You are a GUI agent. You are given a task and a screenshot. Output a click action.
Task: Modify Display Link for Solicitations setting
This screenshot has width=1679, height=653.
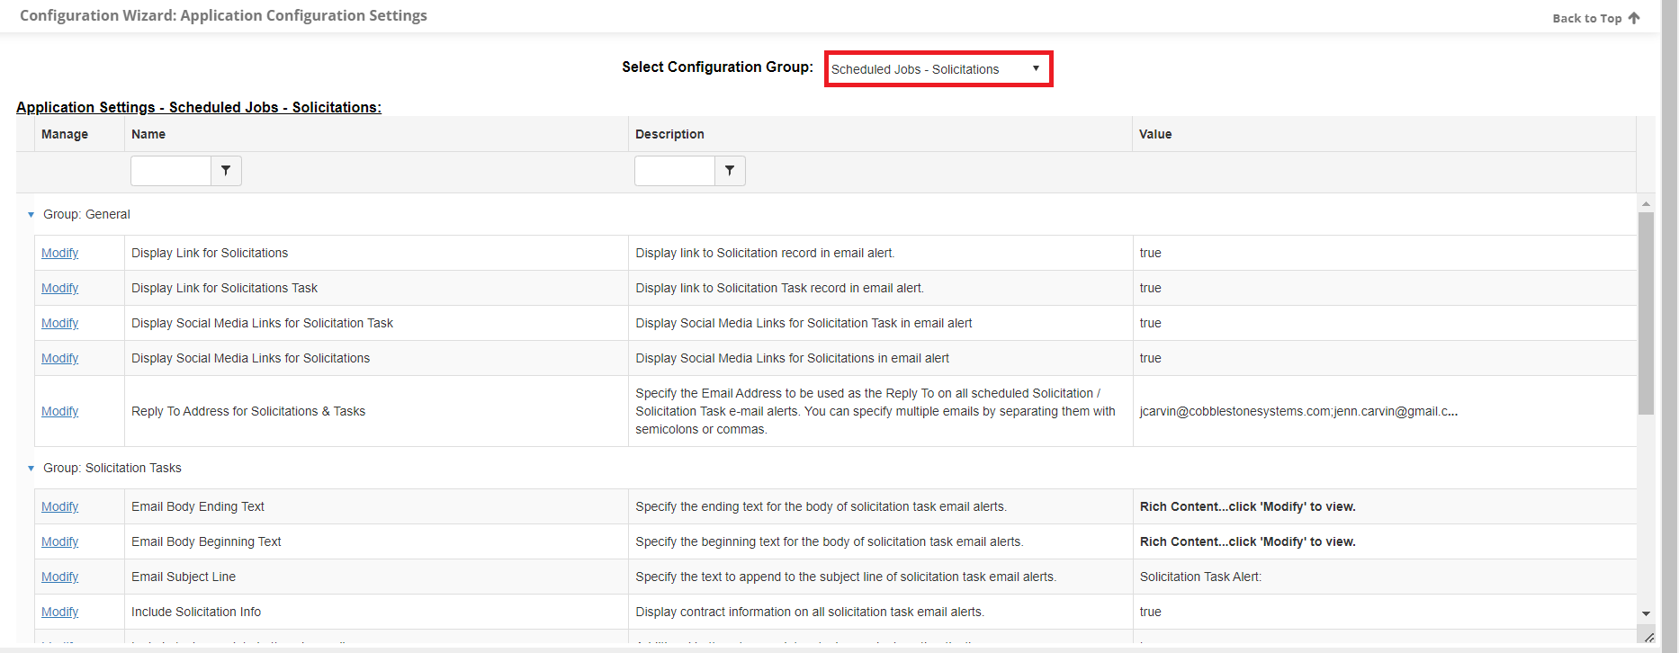[x=59, y=253]
